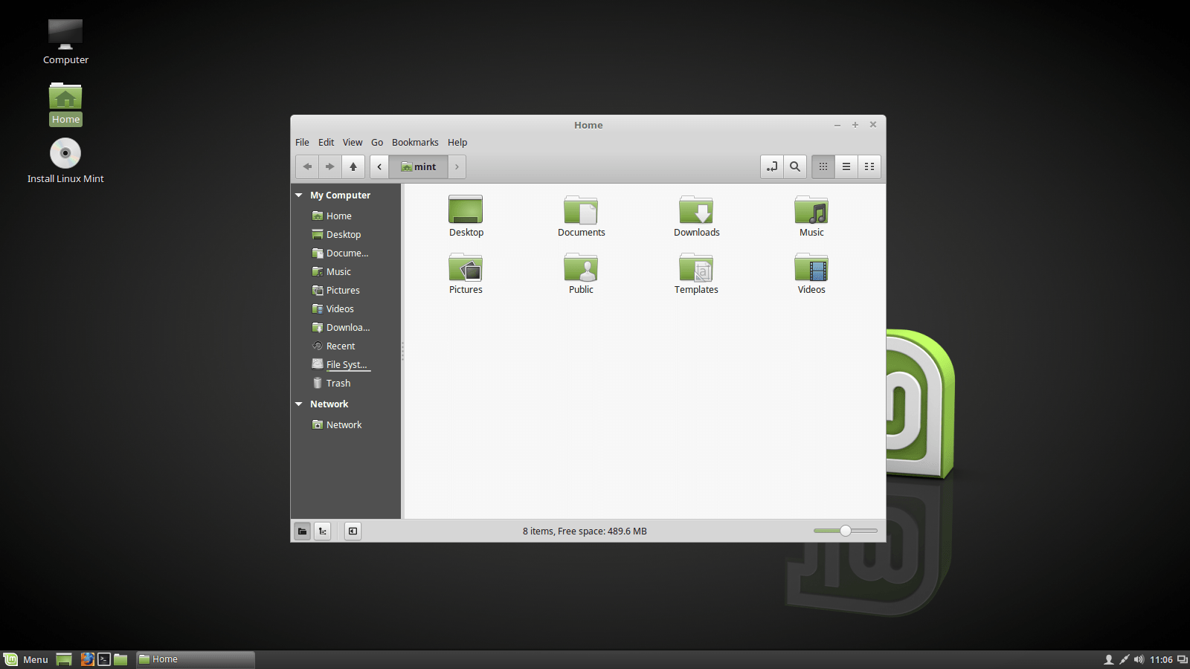1190x669 pixels.
Task: Switch to icon view
Action: (x=823, y=167)
